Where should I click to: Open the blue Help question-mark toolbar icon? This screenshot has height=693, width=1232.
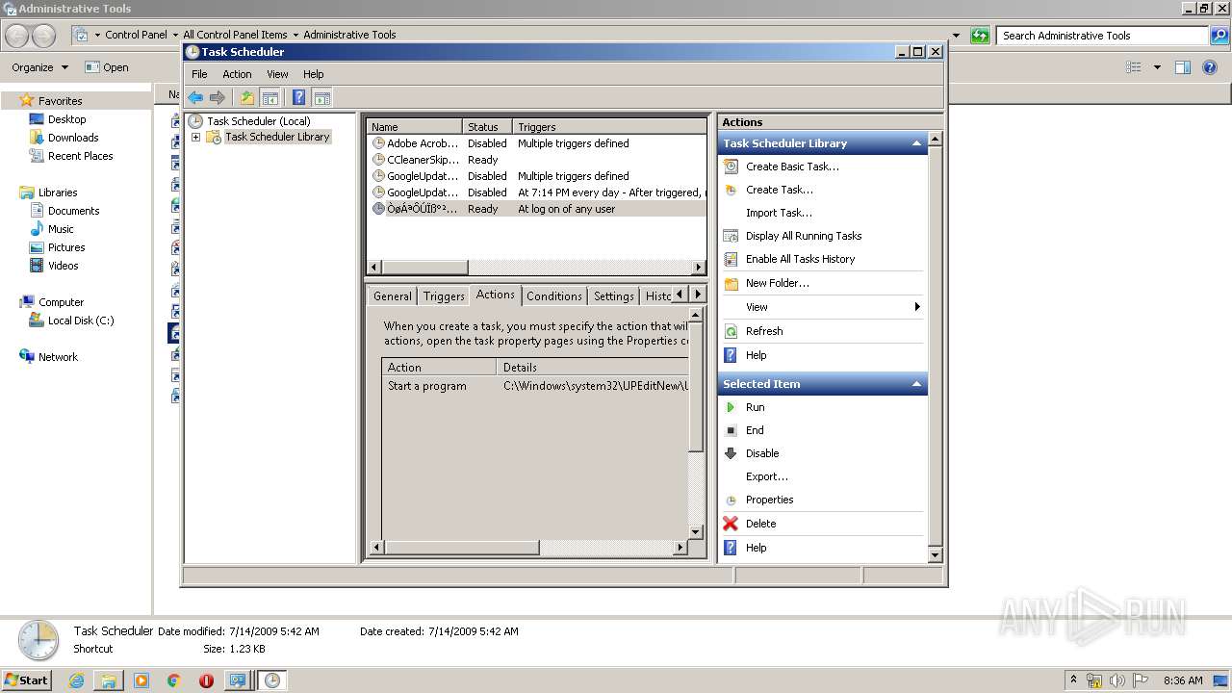[299, 97]
